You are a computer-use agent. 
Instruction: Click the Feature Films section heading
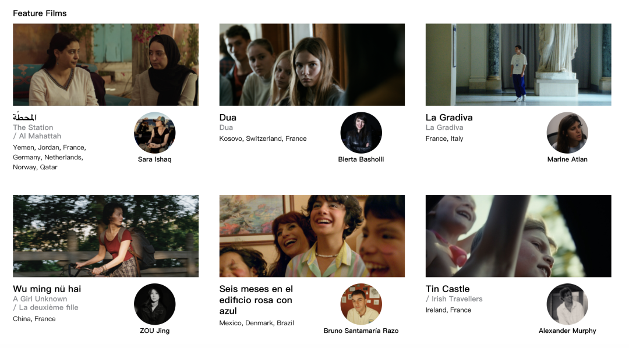(40, 13)
